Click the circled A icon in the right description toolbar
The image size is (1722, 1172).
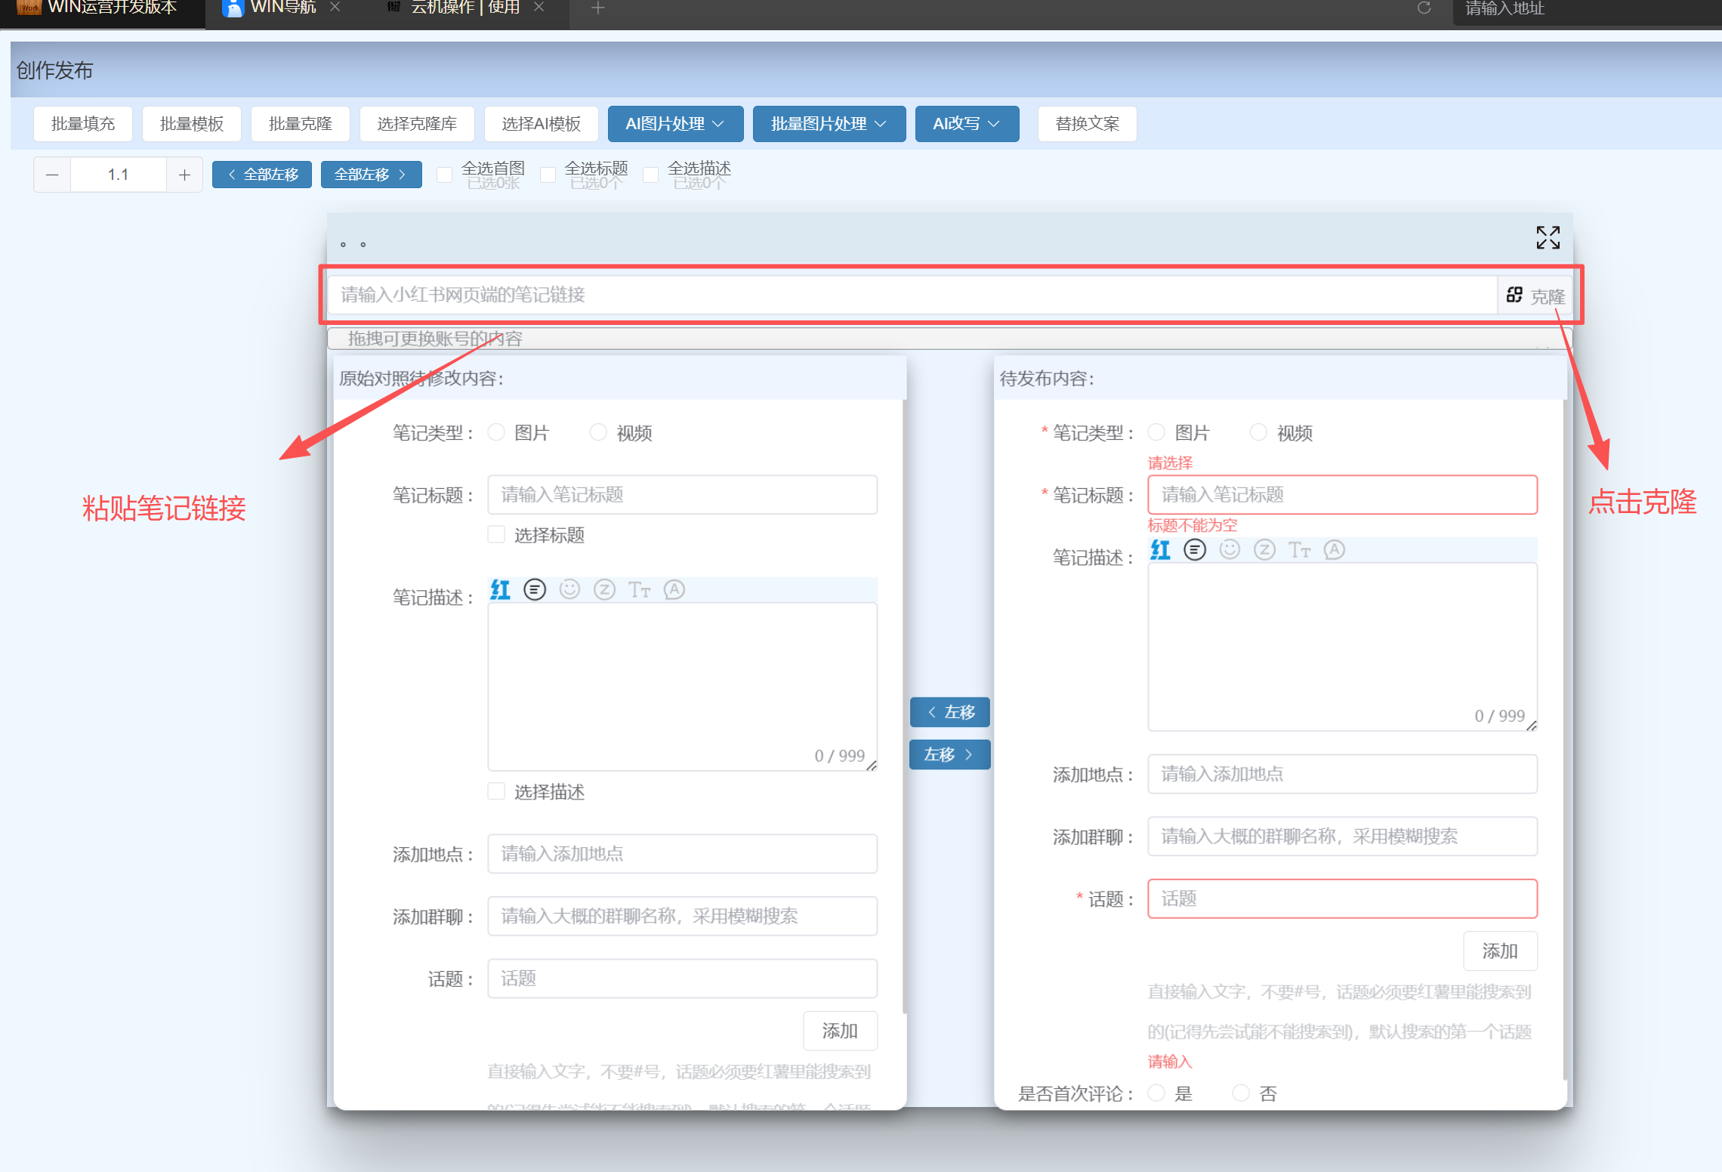pos(1335,550)
